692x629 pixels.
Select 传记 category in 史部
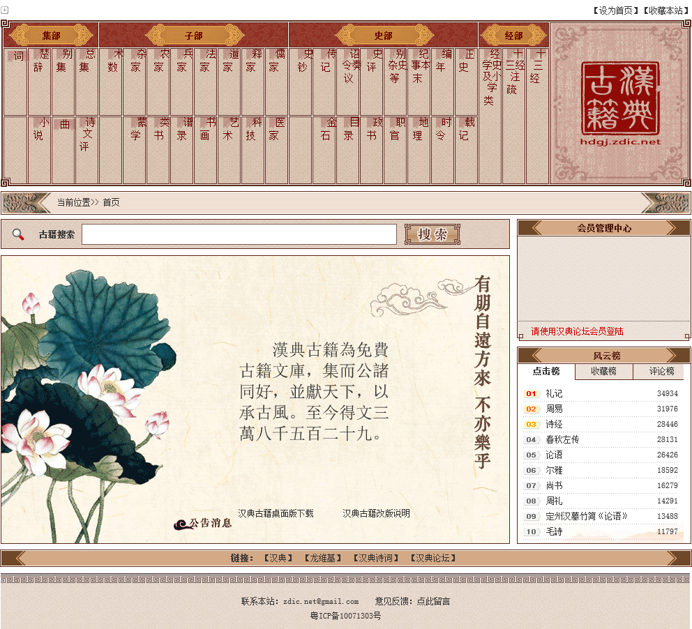(x=327, y=62)
